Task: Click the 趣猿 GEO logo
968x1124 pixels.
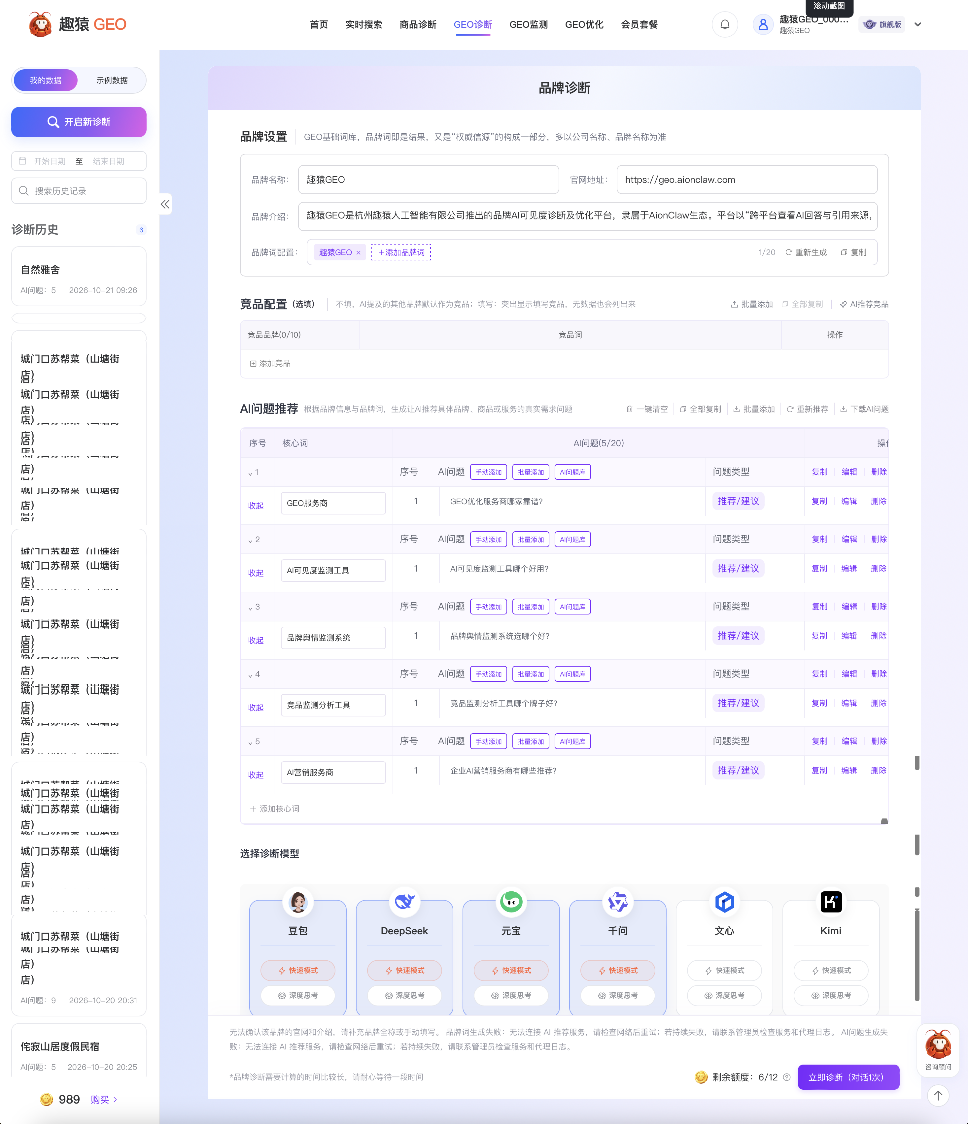Action: tap(77, 24)
